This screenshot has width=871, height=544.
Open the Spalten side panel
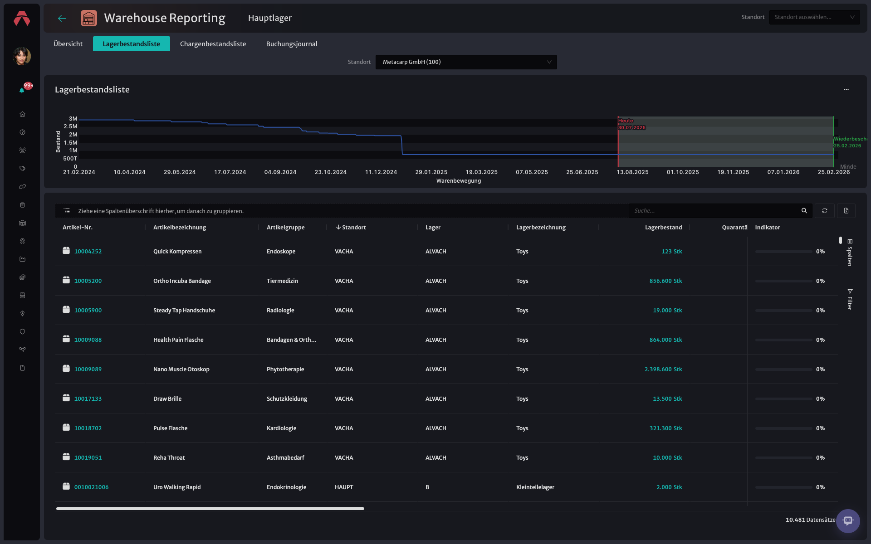pyautogui.click(x=850, y=253)
